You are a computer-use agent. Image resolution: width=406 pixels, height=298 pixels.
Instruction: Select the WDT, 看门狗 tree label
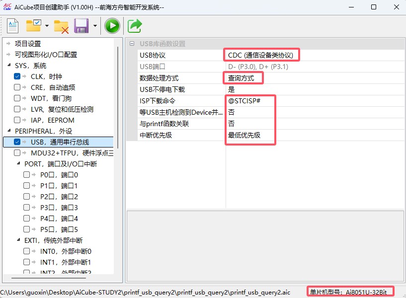(x=51, y=98)
